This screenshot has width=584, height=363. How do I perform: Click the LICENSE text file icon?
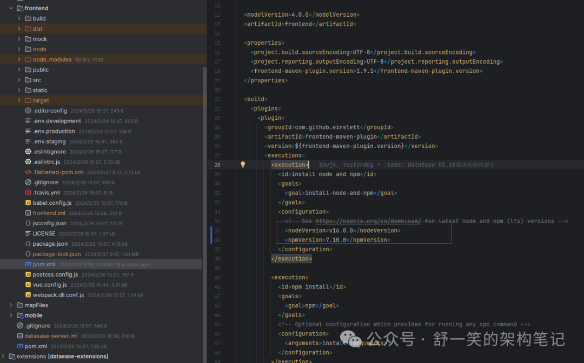(28, 233)
